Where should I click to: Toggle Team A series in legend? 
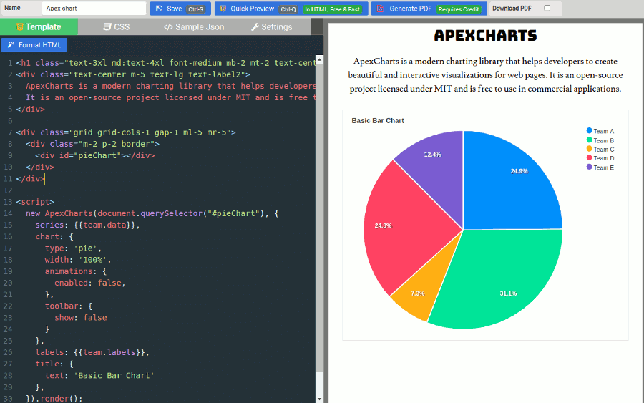[600, 131]
